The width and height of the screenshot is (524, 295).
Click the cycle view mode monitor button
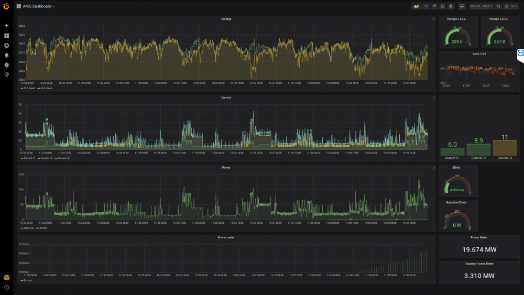tap(462, 6)
